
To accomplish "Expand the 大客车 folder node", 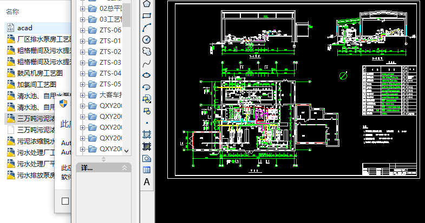I will tap(82, 95).
